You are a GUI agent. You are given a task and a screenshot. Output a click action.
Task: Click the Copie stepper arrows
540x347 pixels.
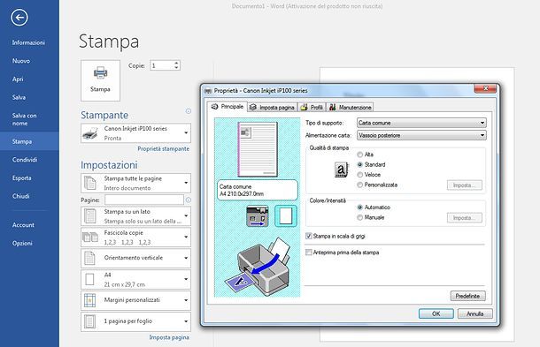pyautogui.click(x=176, y=65)
